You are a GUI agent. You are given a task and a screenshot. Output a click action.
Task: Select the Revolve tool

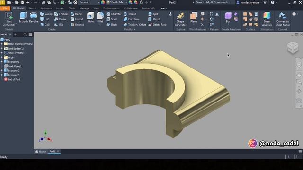pos(34,17)
